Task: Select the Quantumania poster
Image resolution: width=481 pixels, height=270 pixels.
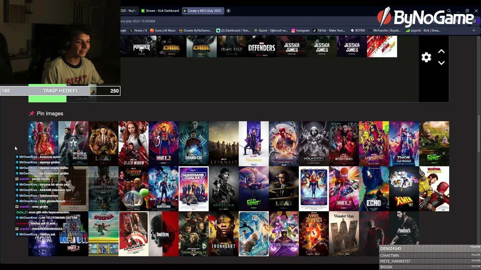Action: (x=163, y=189)
